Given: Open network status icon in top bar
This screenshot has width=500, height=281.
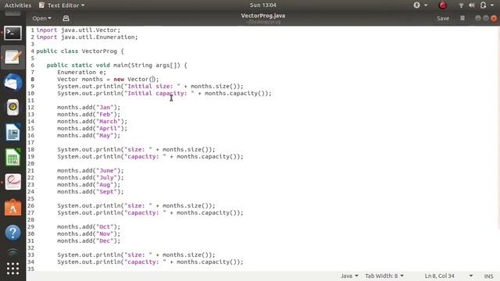Looking at the screenshot, I should (461, 5).
